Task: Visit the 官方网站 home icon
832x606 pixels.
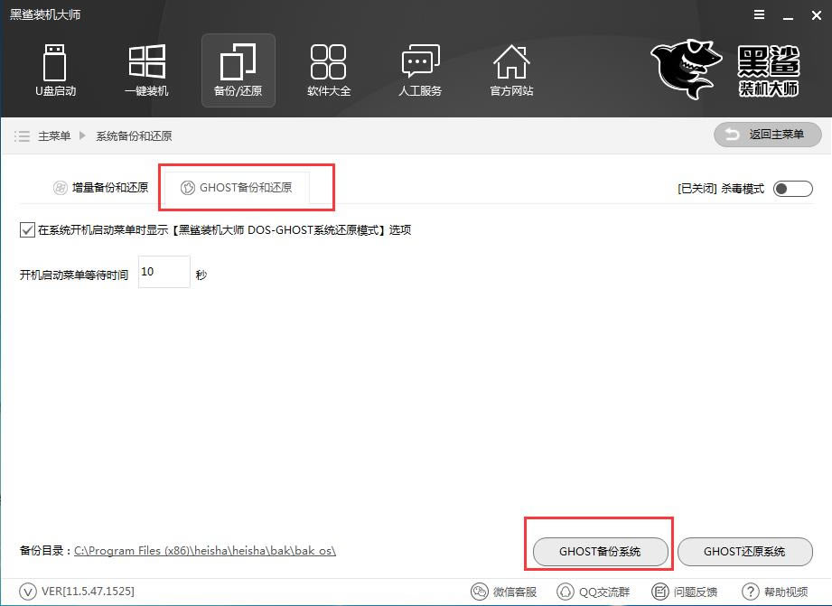Action: [x=511, y=70]
